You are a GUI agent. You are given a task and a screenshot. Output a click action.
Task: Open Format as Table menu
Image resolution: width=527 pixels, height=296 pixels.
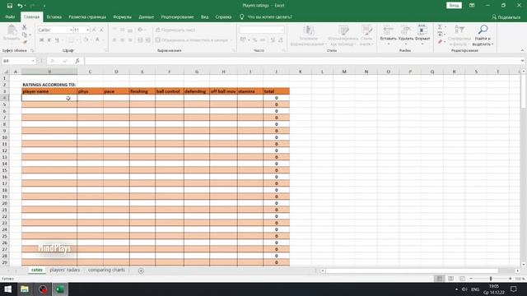[343, 35]
